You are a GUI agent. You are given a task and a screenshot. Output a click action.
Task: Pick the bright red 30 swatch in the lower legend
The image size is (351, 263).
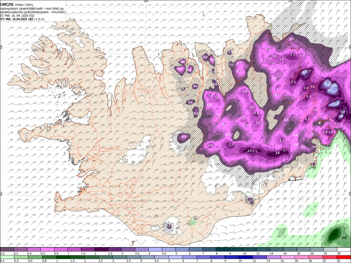[x=344, y=257]
